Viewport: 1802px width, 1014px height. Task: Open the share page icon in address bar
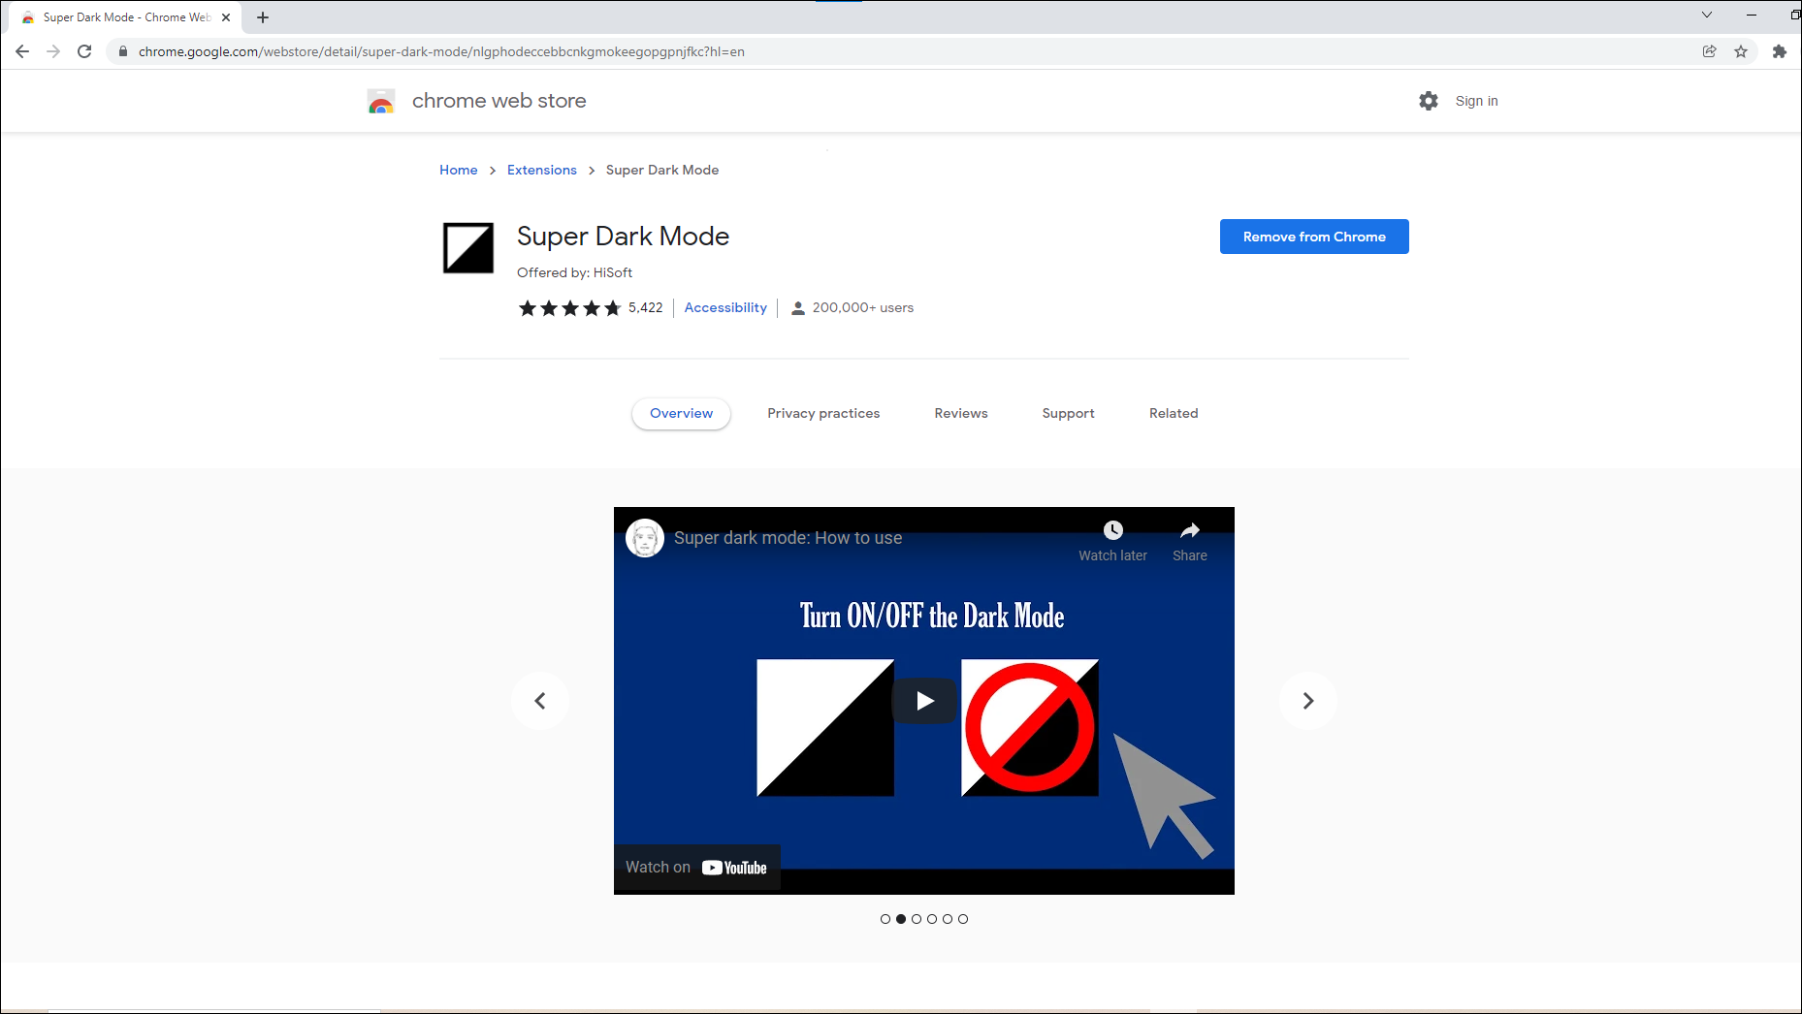(1709, 51)
